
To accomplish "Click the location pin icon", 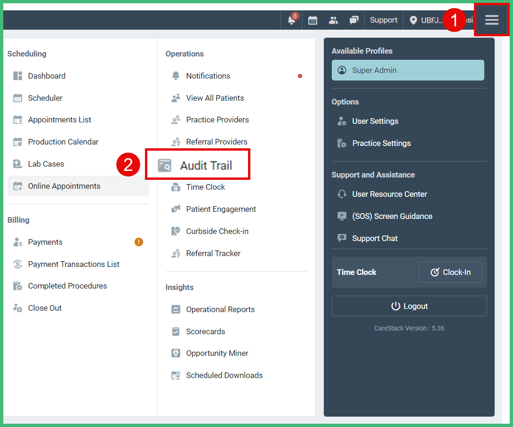I will pos(413,20).
